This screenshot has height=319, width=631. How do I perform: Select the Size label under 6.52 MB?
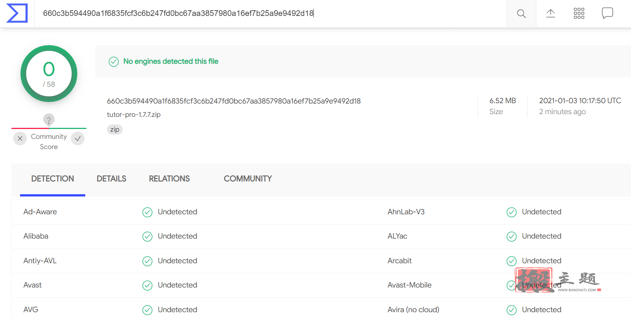click(496, 112)
